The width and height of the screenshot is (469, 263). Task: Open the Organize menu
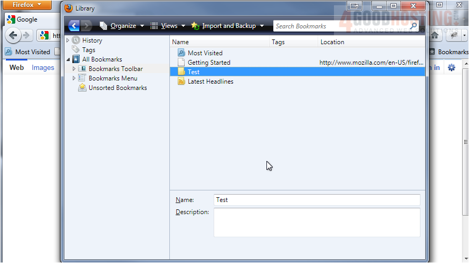(122, 26)
